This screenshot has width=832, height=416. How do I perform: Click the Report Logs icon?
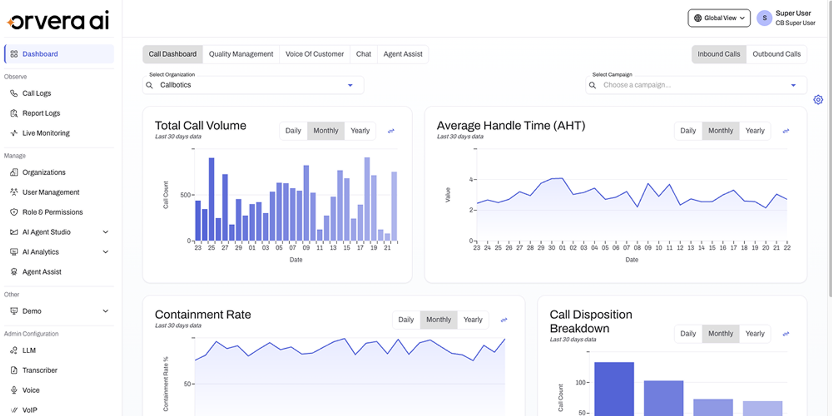[x=14, y=113]
